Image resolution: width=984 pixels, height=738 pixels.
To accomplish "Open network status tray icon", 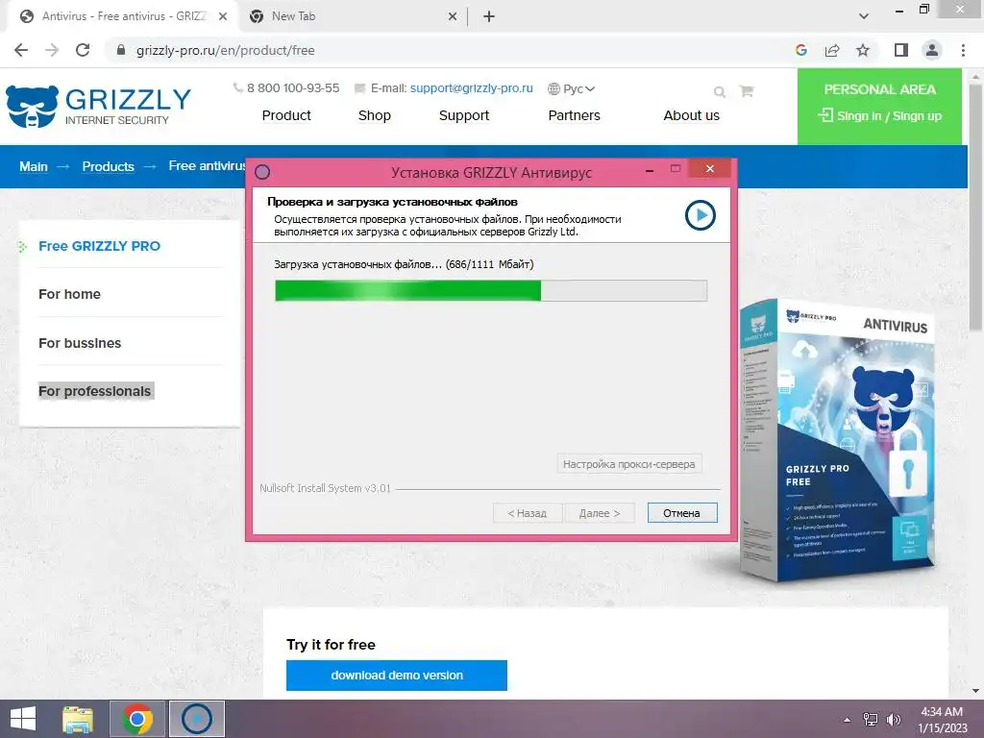I will (x=871, y=720).
